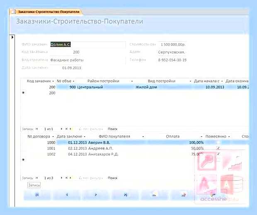Open the № объе column dropdown arrow
This screenshot has width=257, height=215.
point(73,81)
